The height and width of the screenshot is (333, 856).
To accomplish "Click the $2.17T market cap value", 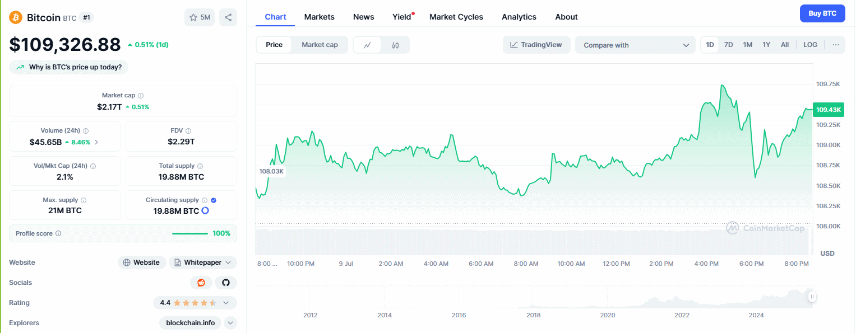I will 109,106.
